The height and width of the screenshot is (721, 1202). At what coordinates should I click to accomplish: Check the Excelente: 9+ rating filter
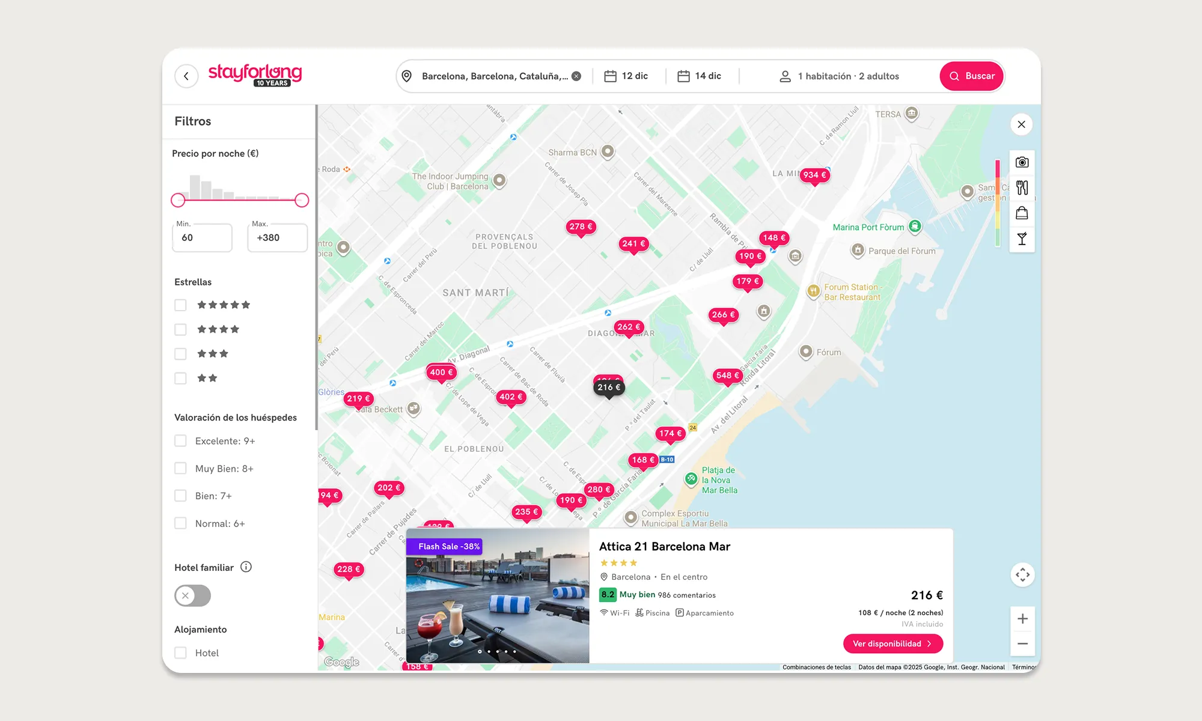tap(180, 441)
